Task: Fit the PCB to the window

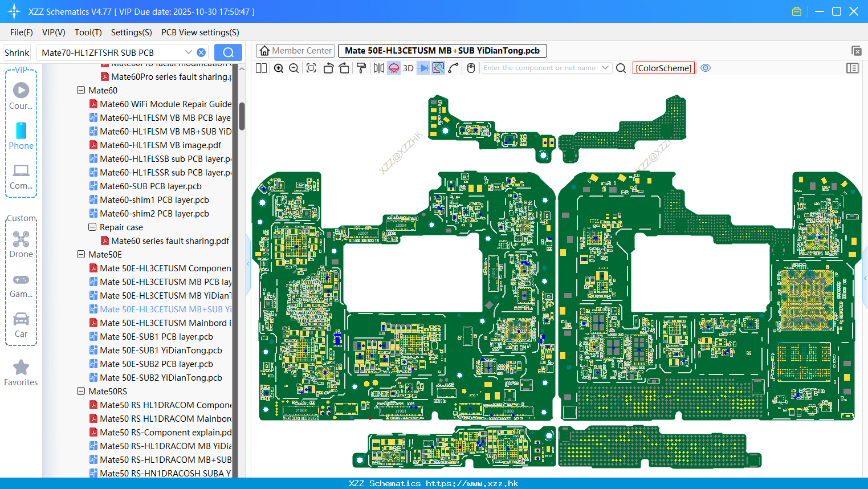Action: 311,68
